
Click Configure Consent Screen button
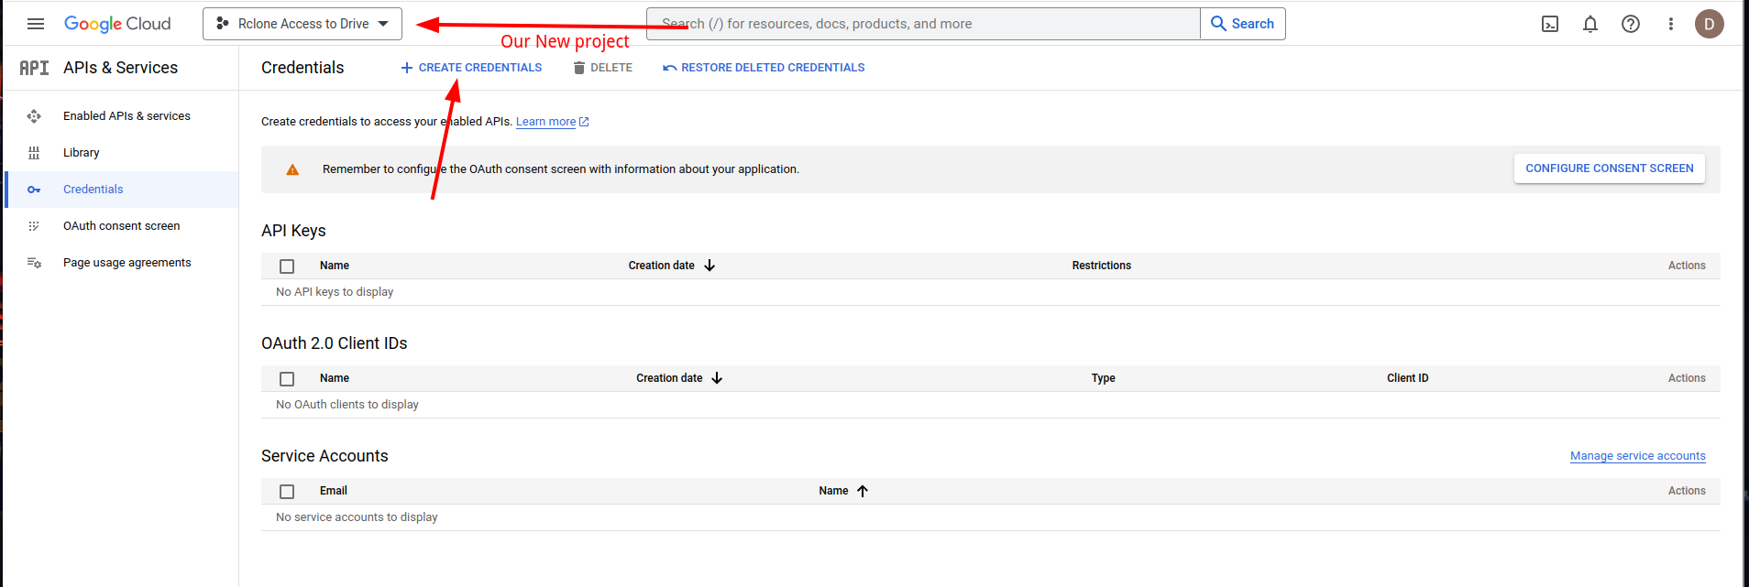coord(1610,168)
